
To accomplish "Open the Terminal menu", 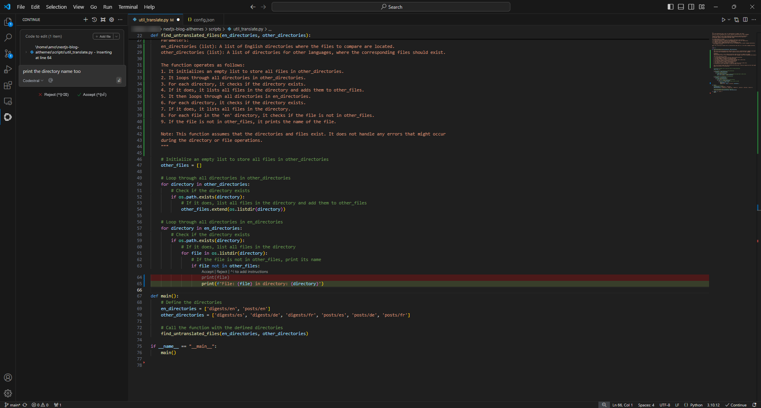I will [128, 7].
